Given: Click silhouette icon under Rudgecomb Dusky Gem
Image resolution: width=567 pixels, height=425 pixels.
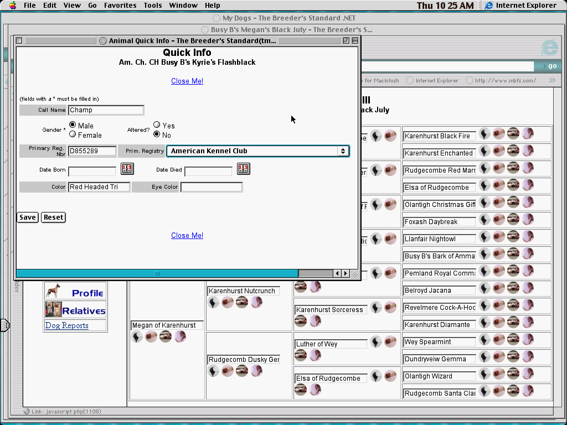Looking at the screenshot, I should point(213,371).
